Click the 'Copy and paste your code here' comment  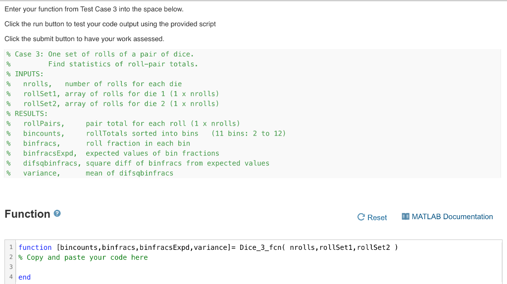coord(83,257)
